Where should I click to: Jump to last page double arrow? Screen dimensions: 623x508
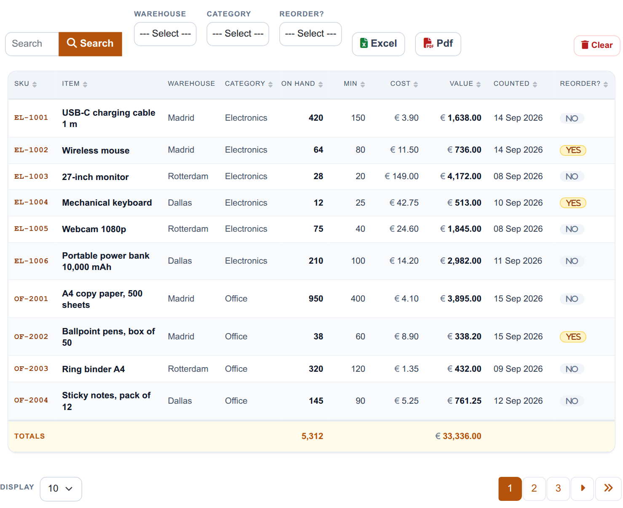click(608, 489)
